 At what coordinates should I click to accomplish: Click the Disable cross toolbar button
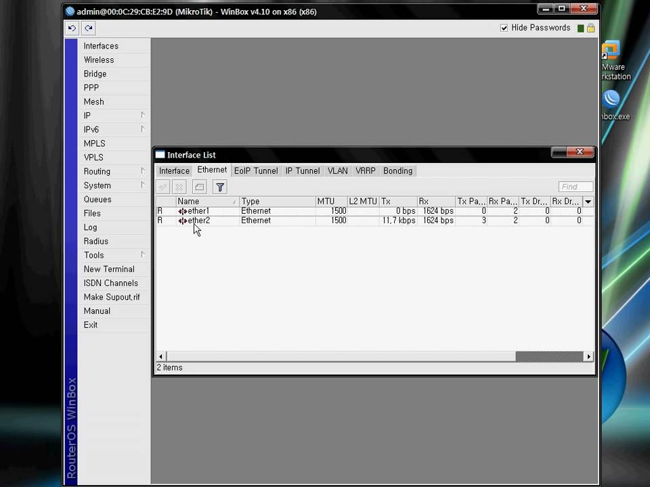tap(179, 187)
